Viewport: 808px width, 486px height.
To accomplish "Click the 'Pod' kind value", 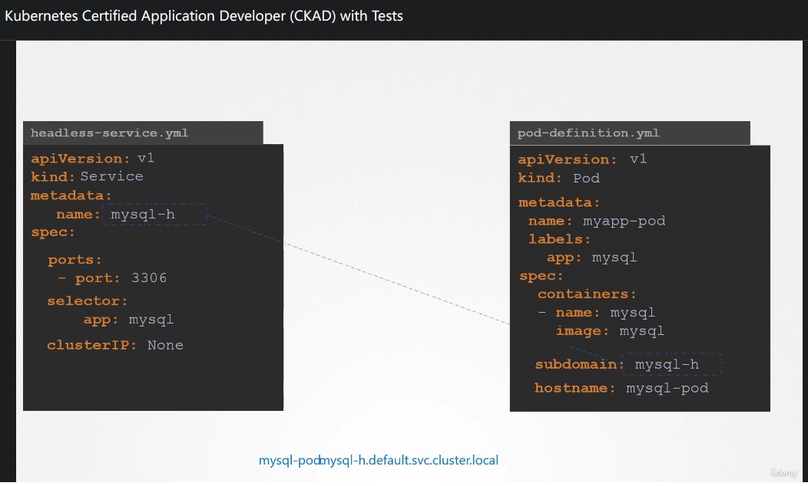I will click(x=587, y=179).
